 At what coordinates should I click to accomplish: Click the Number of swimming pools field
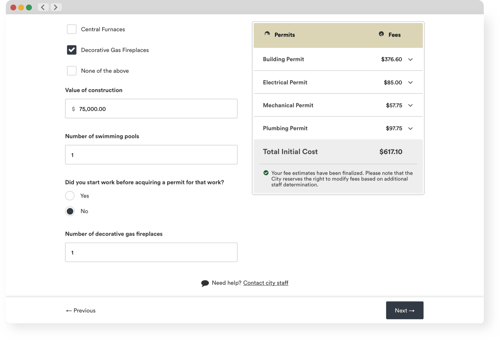151,155
